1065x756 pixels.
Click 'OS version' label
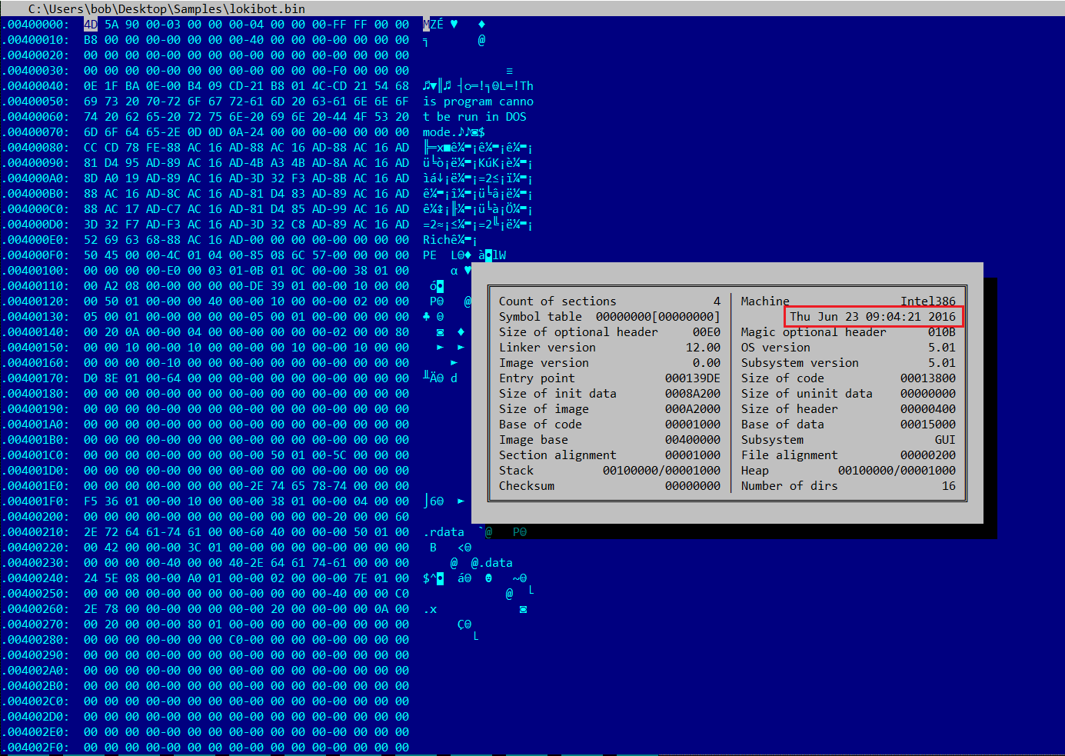[x=775, y=348]
